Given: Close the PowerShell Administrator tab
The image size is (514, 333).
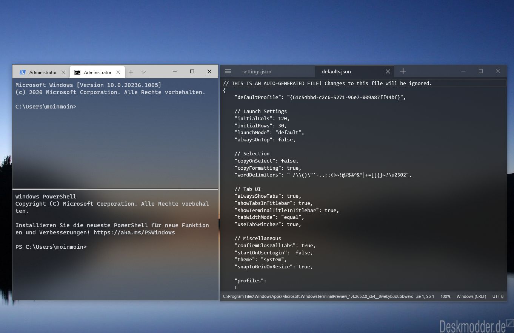Looking at the screenshot, I should click(63, 72).
